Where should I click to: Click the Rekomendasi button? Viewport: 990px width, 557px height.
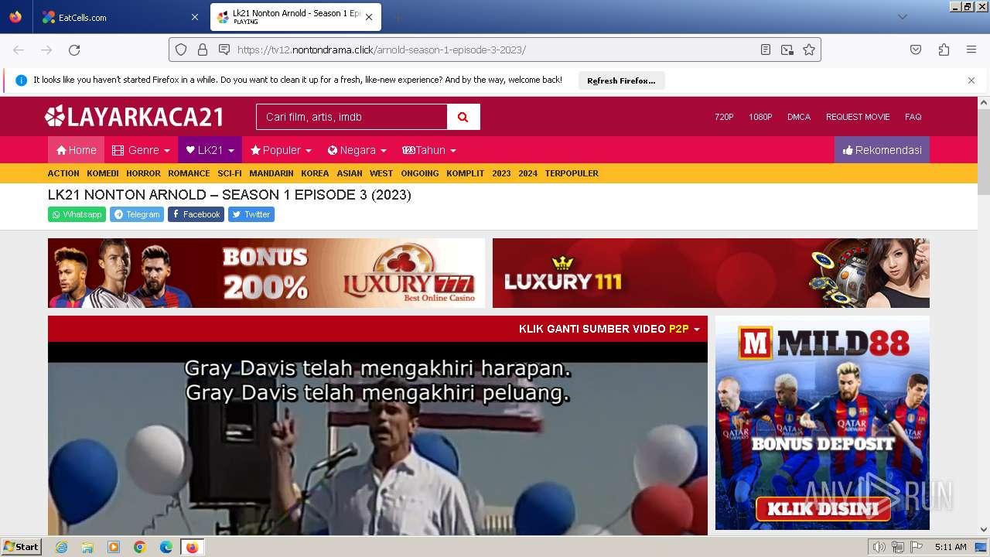pos(882,150)
